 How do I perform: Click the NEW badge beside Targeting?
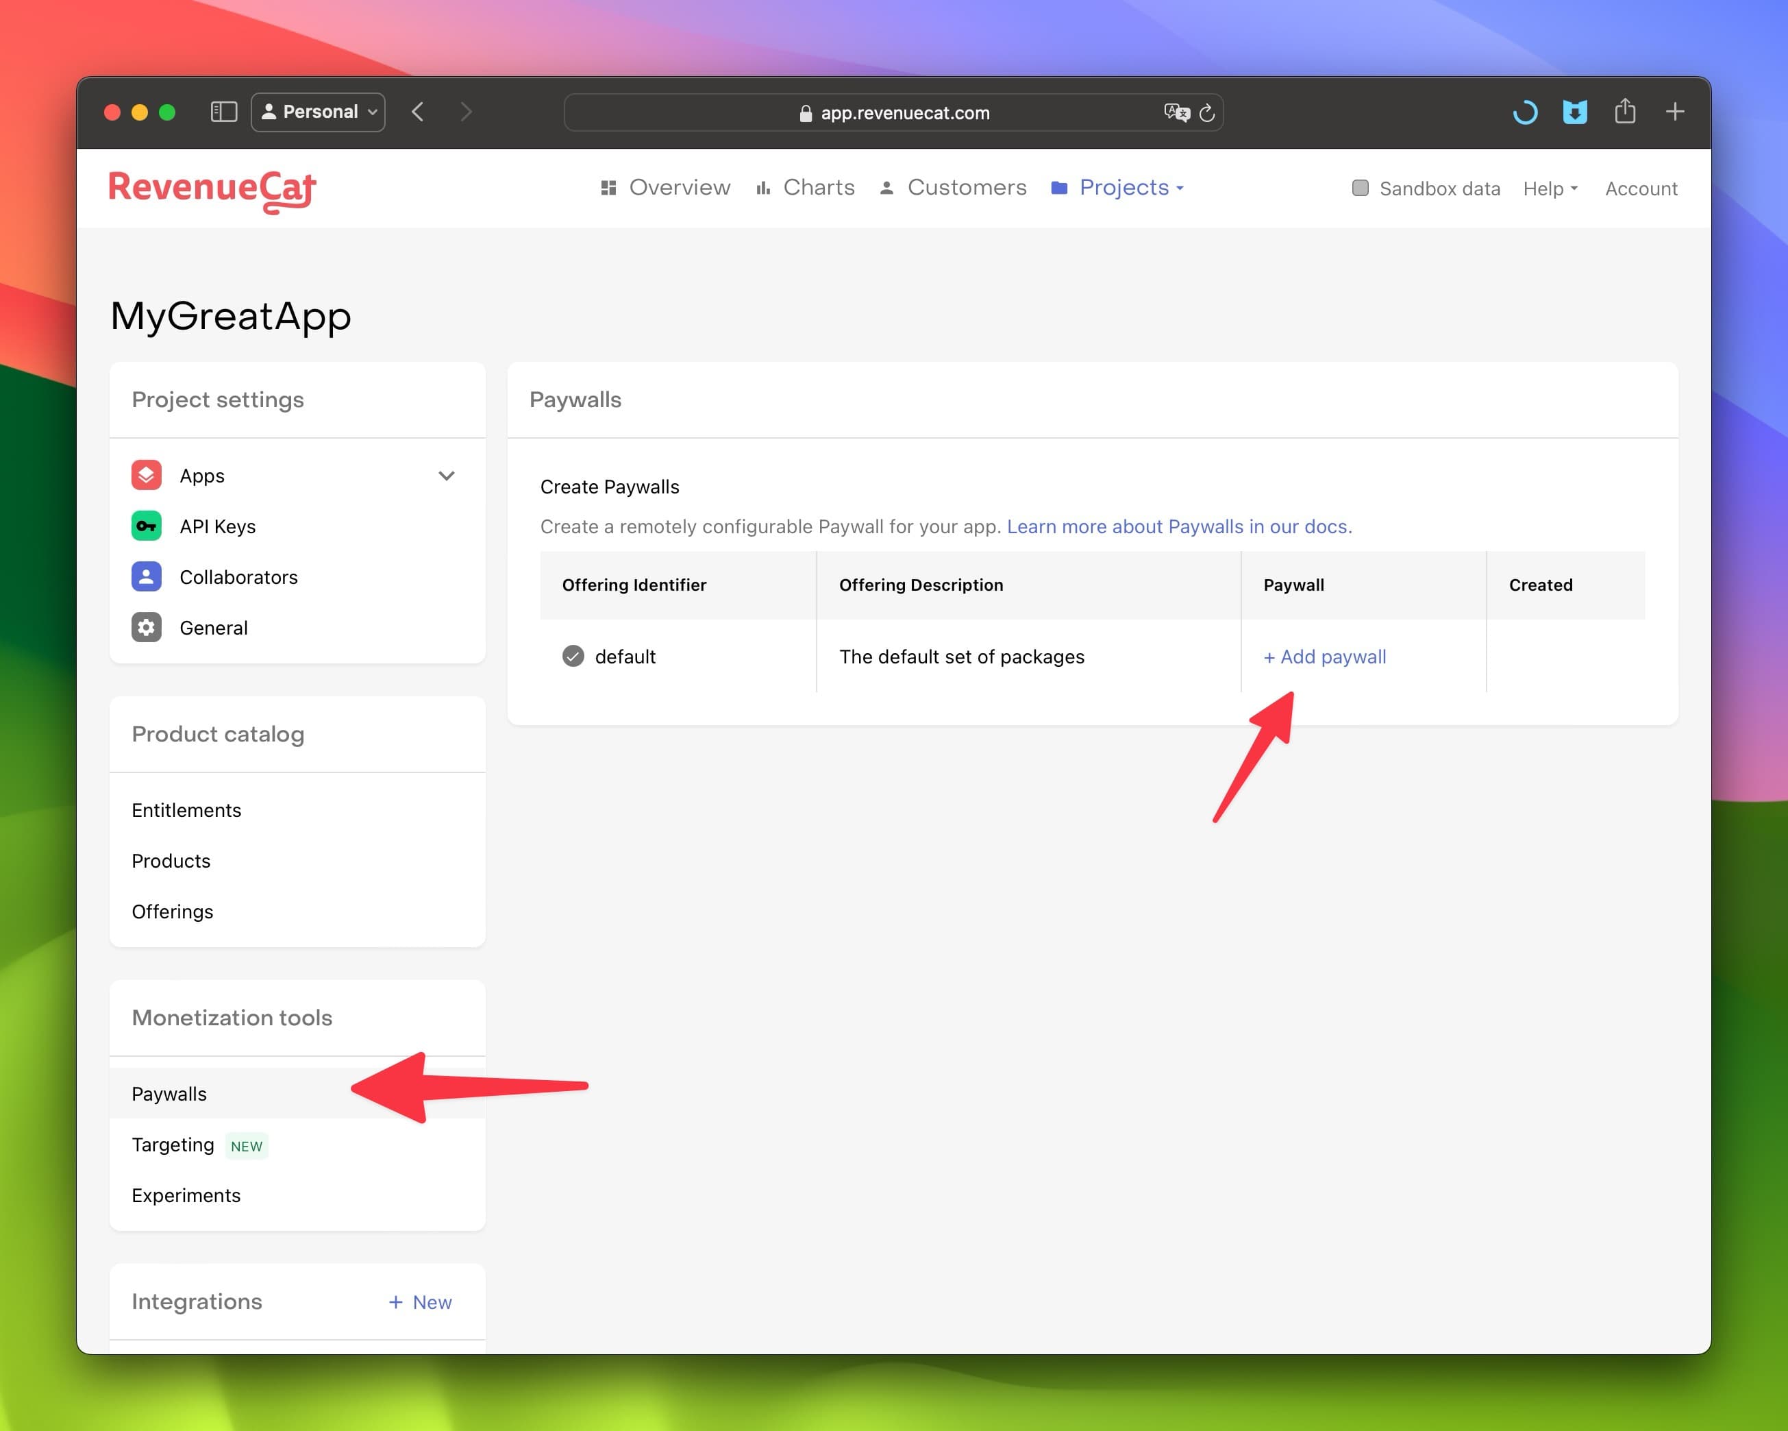pos(247,1146)
